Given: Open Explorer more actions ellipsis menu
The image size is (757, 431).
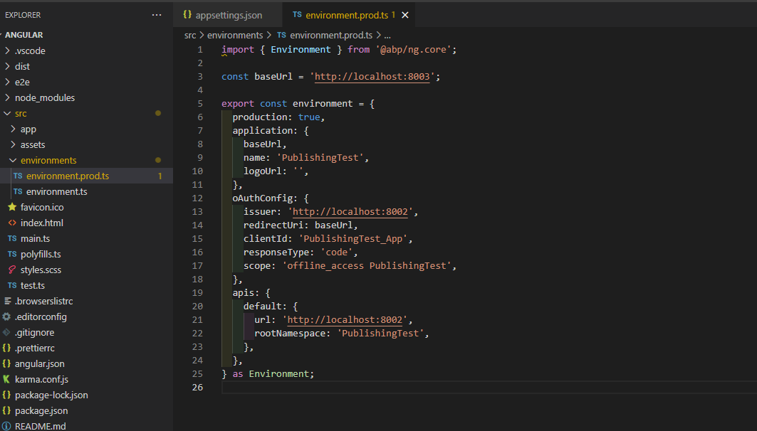Looking at the screenshot, I should 157,15.
